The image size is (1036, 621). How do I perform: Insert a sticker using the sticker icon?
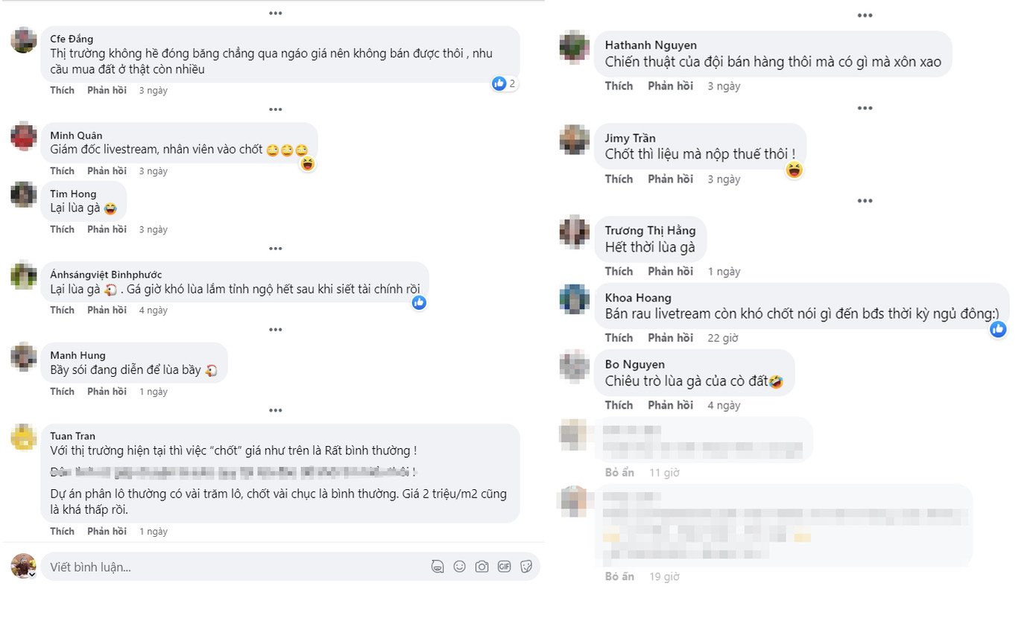pyautogui.click(x=527, y=566)
